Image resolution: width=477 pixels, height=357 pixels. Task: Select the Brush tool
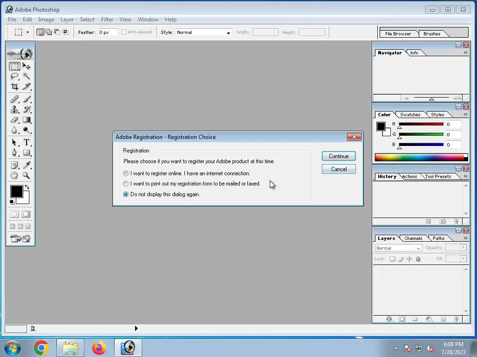pyautogui.click(x=27, y=99)
